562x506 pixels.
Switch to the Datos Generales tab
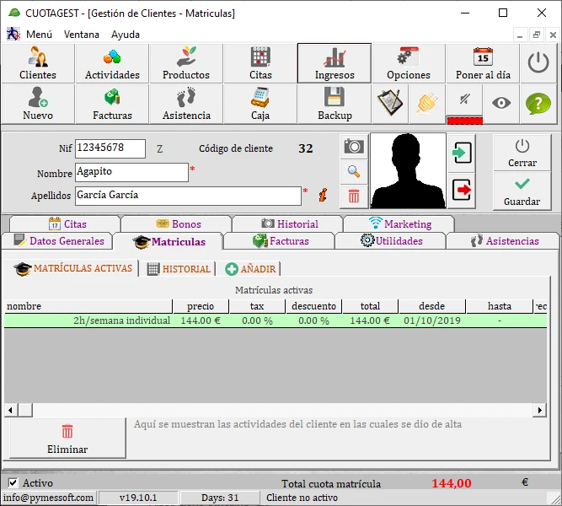coord(57,241)
